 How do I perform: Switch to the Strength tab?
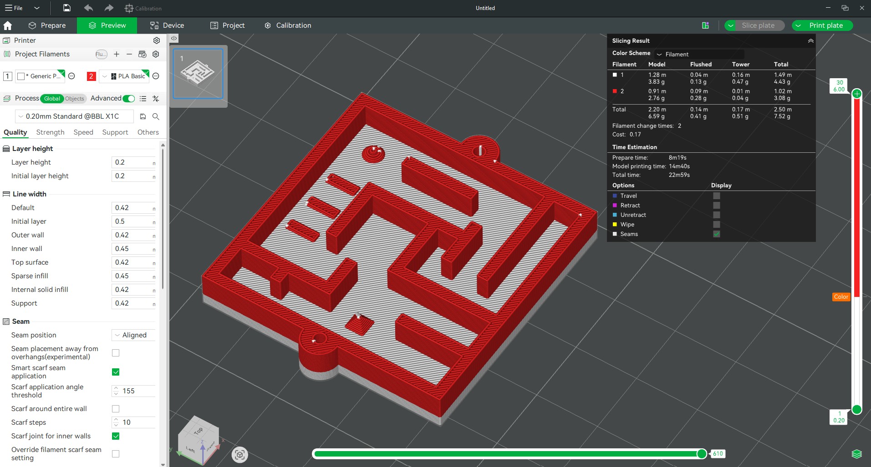(x=50, y=132)
